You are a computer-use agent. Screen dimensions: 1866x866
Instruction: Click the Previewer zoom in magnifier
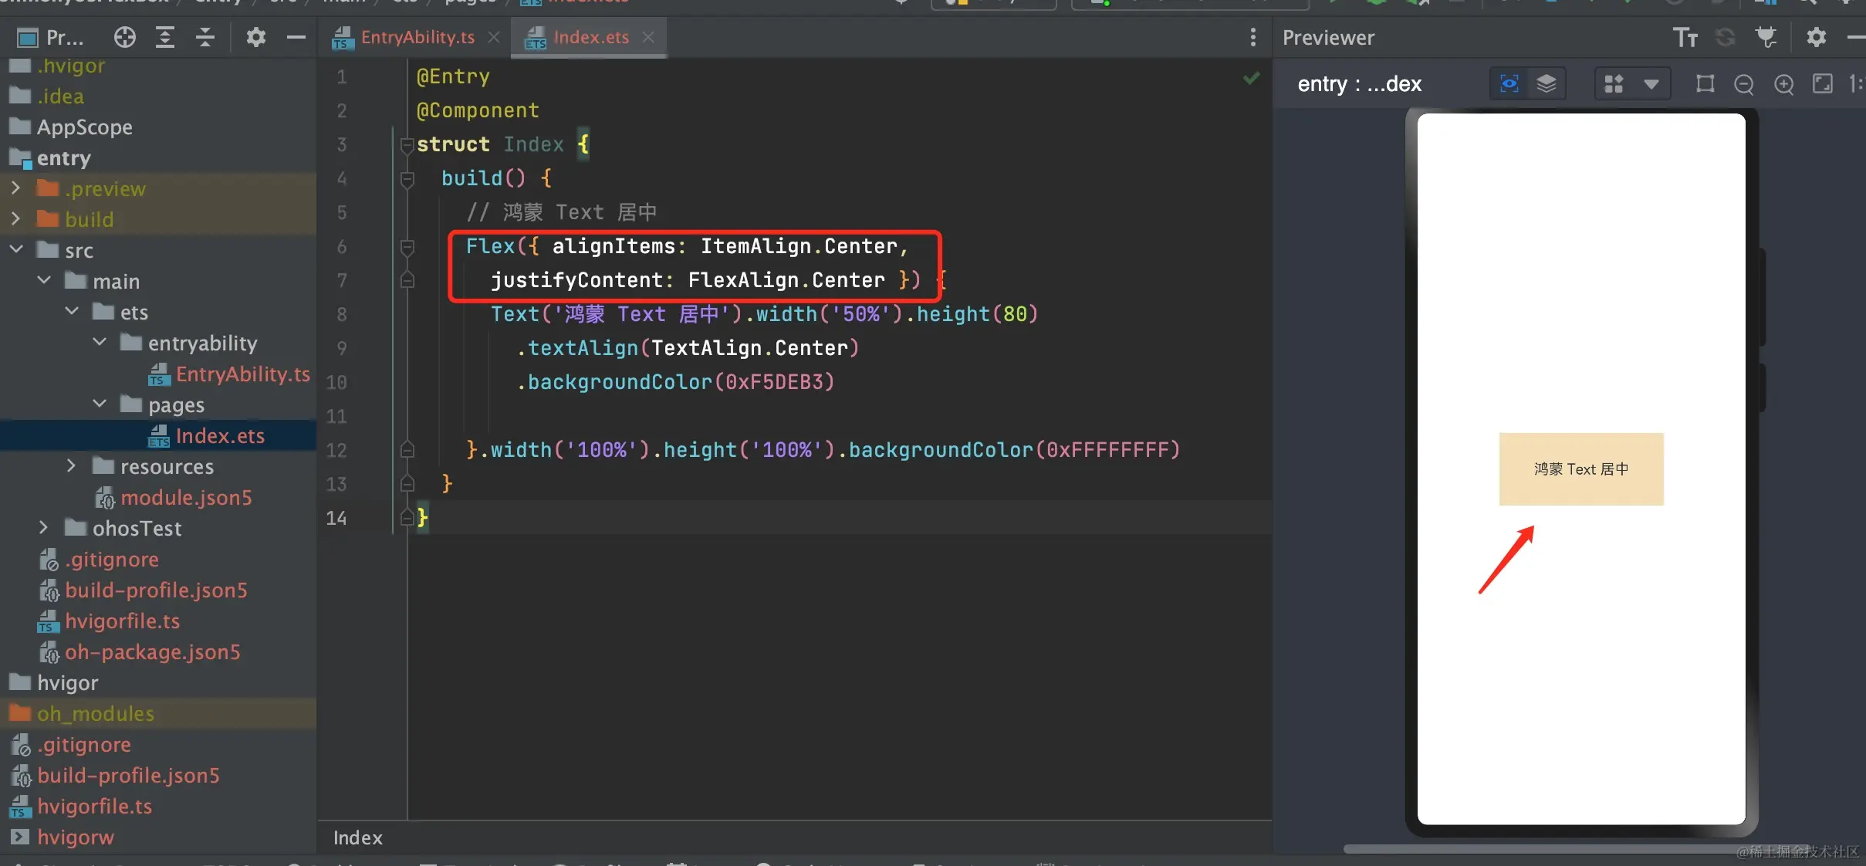click(x=1783, y=84)
